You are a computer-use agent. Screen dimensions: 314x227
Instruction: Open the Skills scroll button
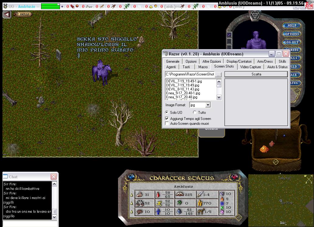click(23, 14)
